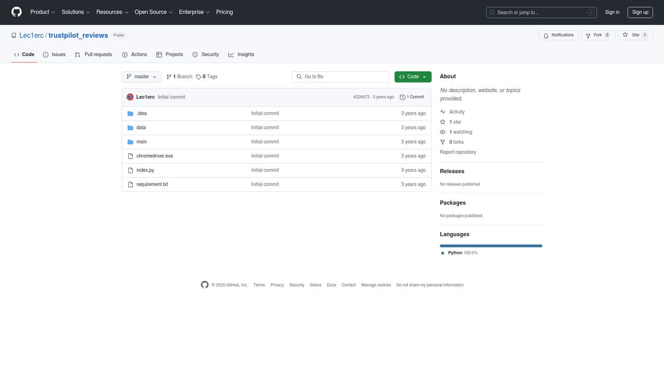Image resolution: width=664 pixels, height=374 pixels.
Task: Open Initial commit link for index.py
Action: 265,170
